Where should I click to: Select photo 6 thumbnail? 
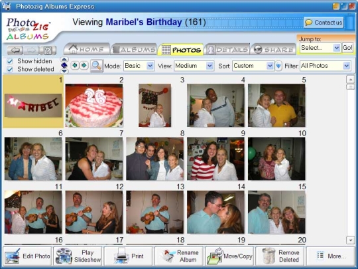click(33, 159)
